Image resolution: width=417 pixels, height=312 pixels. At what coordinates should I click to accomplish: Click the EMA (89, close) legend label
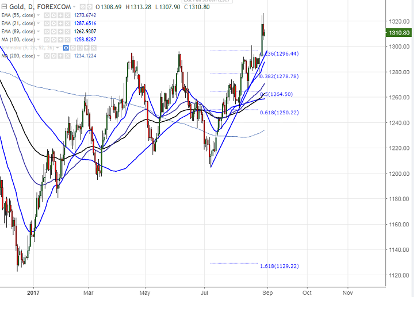pos(18,32)
